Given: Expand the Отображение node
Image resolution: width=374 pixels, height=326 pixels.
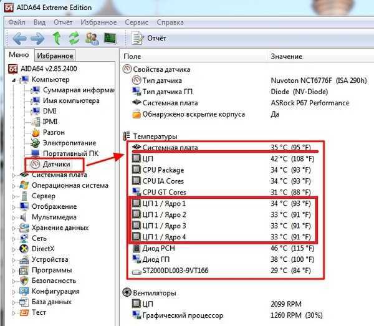Looking at the screenshot, I should pos(14,207).
